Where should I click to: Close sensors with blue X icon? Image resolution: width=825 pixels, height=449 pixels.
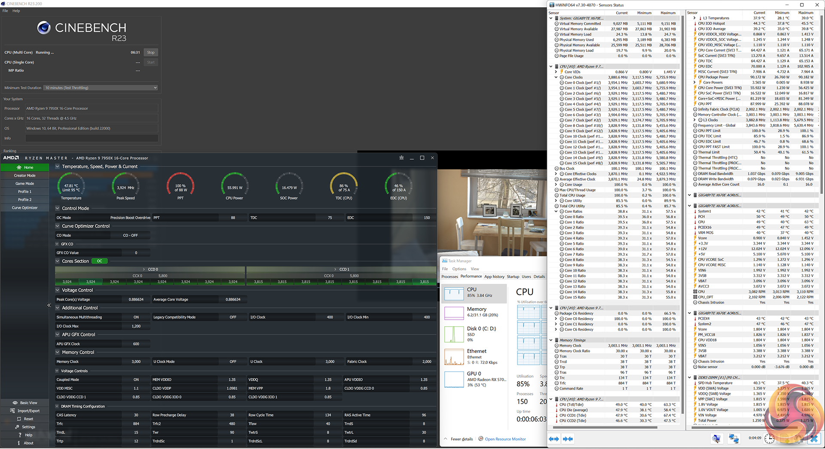coord(813,439)
